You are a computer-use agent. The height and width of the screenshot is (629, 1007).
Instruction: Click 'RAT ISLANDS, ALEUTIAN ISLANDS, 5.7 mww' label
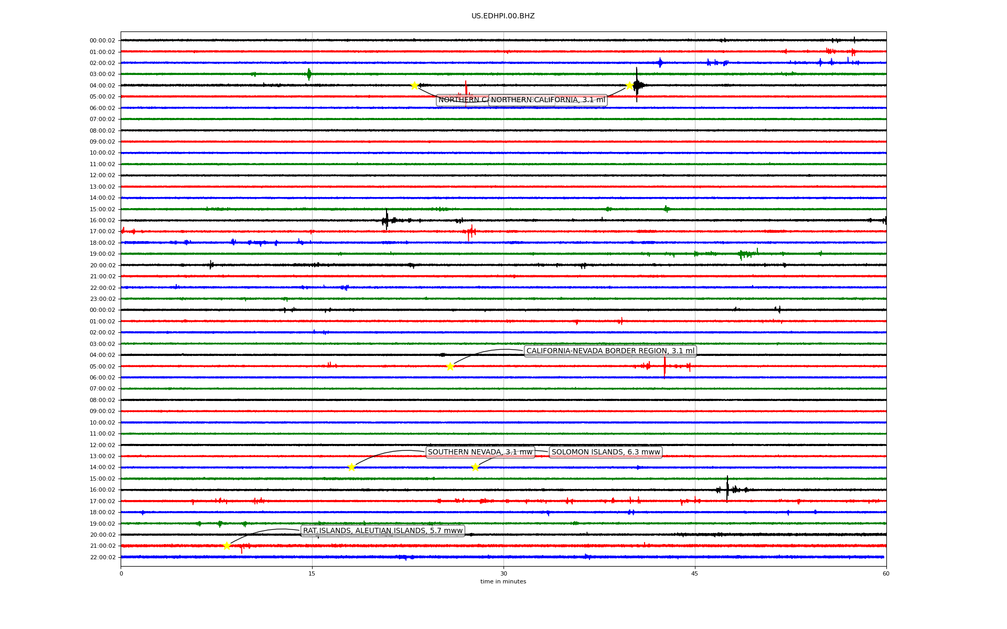click(x=383, y=530)
